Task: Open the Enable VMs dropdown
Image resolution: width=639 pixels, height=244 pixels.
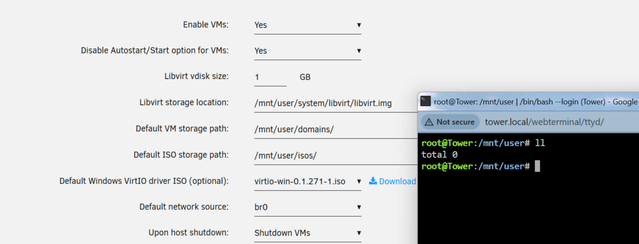Action: point(308,26)
